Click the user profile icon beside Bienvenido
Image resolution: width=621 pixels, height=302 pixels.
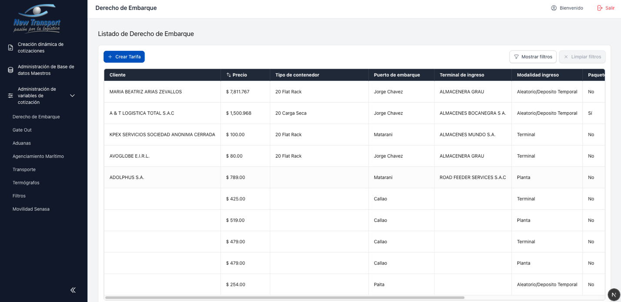[x=554, y=8]
